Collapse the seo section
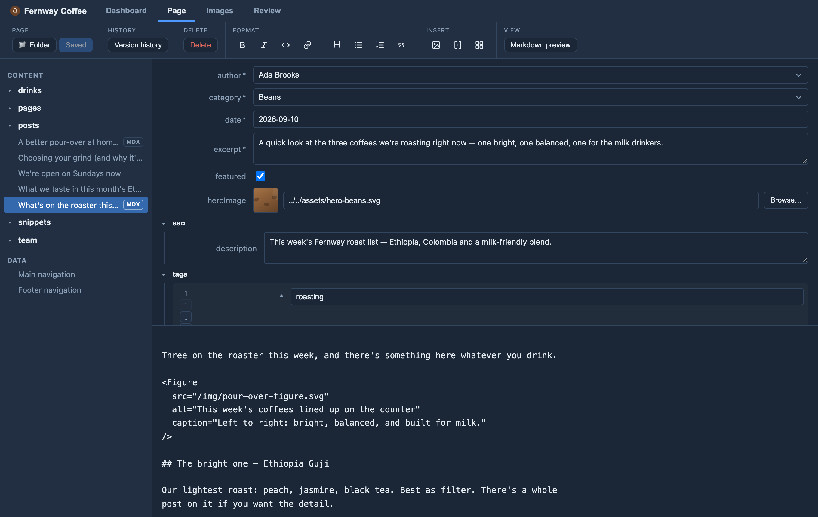 [164, 223]
